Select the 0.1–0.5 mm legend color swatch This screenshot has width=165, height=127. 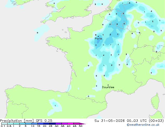(4, 124)
